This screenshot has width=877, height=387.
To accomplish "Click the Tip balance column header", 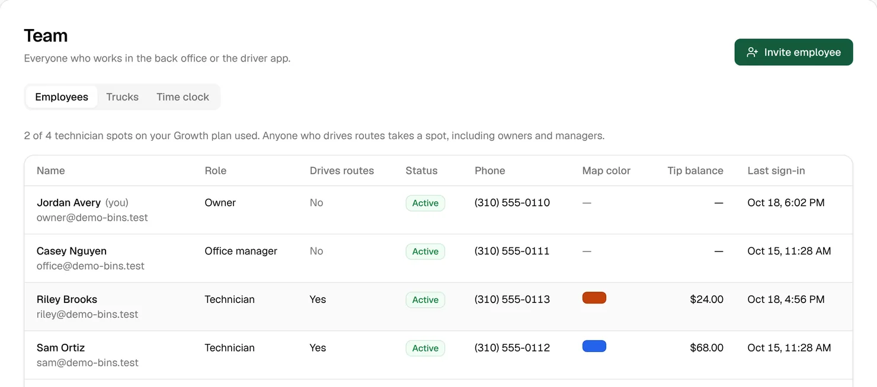I will click(x=695, y=170).
